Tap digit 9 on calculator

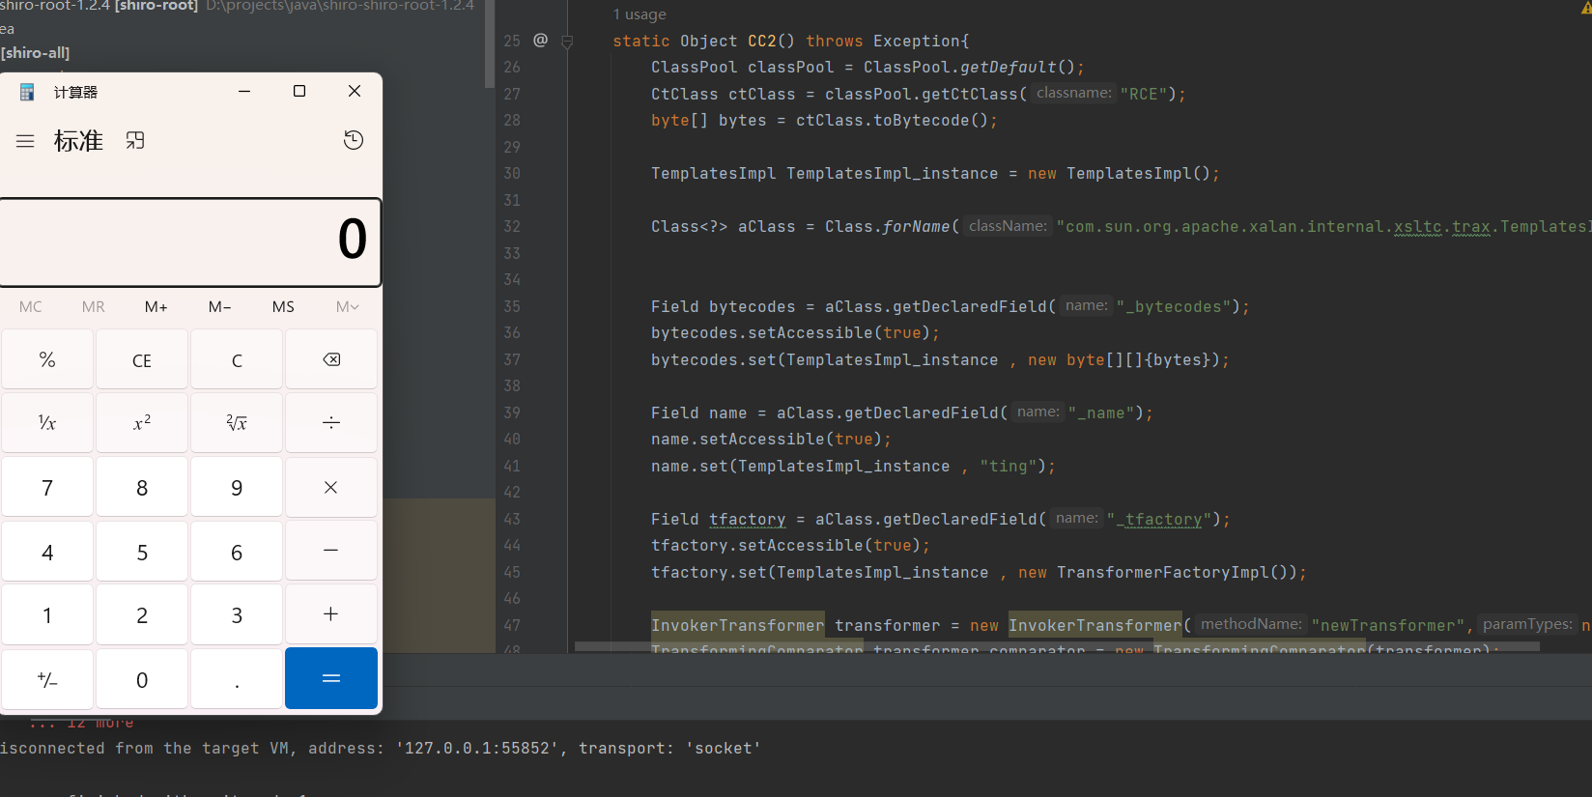237,487
